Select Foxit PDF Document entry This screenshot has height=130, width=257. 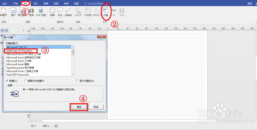click(39, 74)
